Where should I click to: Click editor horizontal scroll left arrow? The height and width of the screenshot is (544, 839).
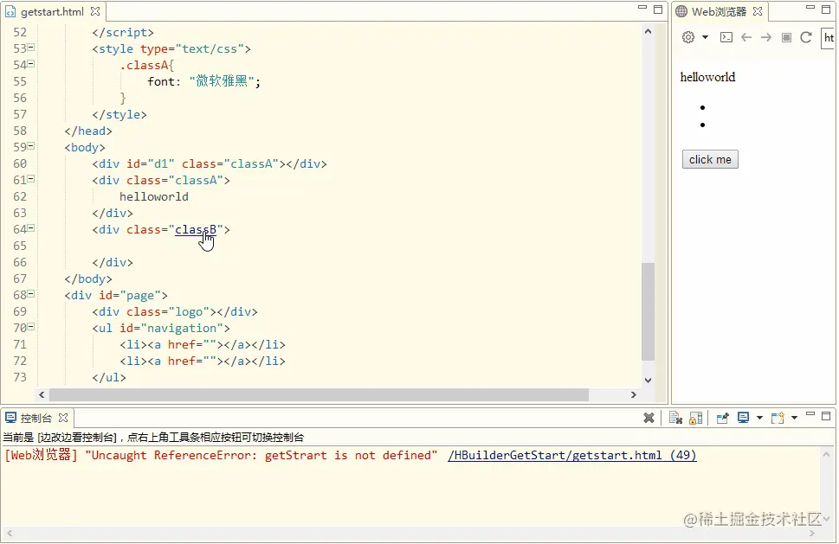pyautogui.click(x=42, y=395)
